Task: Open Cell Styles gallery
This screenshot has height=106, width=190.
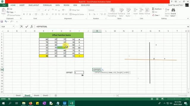Action: click(128, 12)
